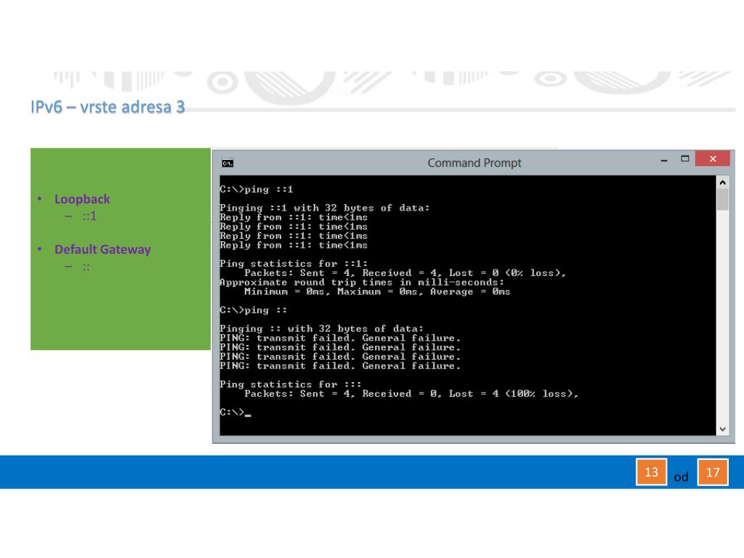The height and width of the screenshot is (558, 744).
Task: Click the Command Prompt system menu icon
Action: pos(227,163)
